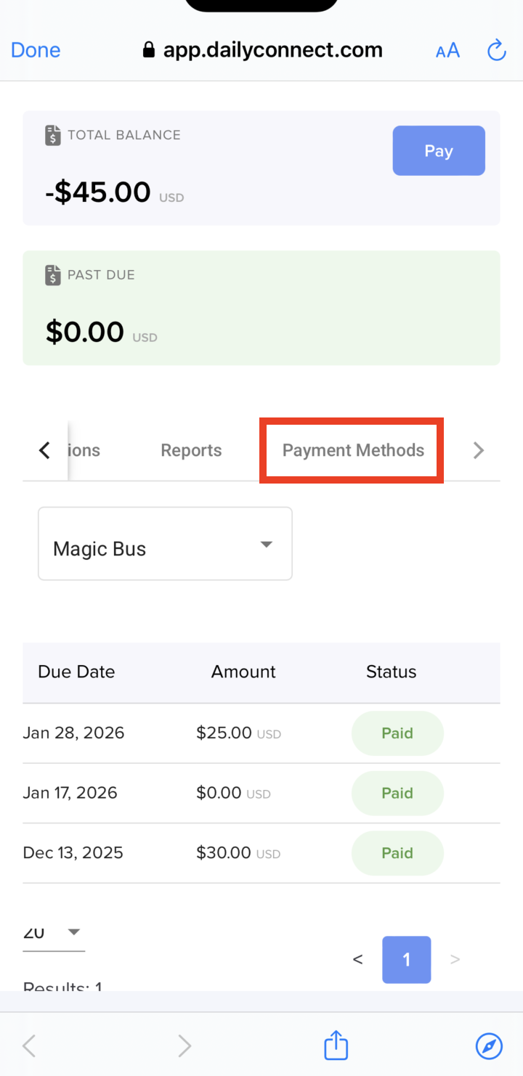Tap Done to close the browser
The image size is (523, 1076).
[36, 50]
